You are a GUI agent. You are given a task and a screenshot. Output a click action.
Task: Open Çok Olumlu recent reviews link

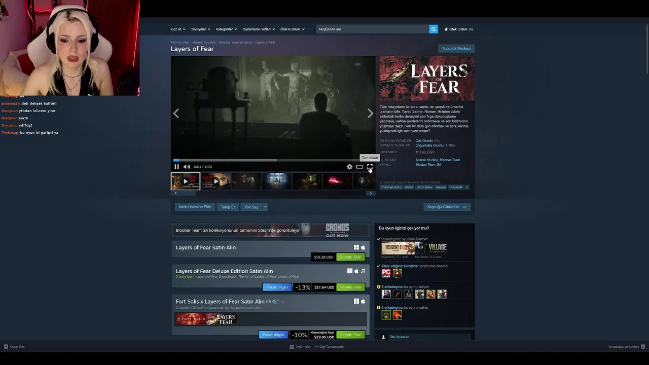[424, 140]
